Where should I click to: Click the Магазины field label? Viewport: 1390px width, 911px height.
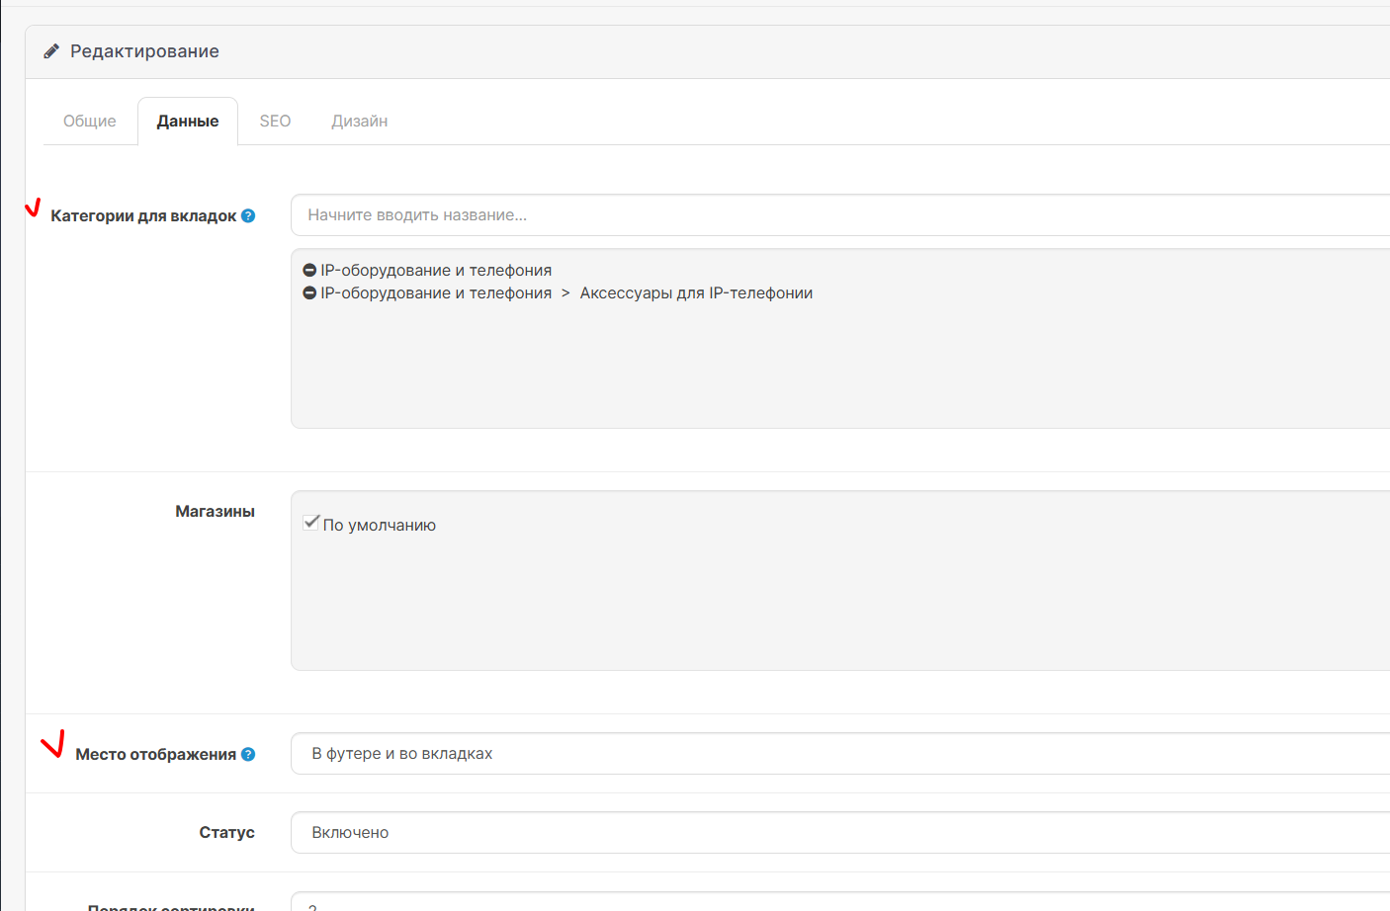215,511
